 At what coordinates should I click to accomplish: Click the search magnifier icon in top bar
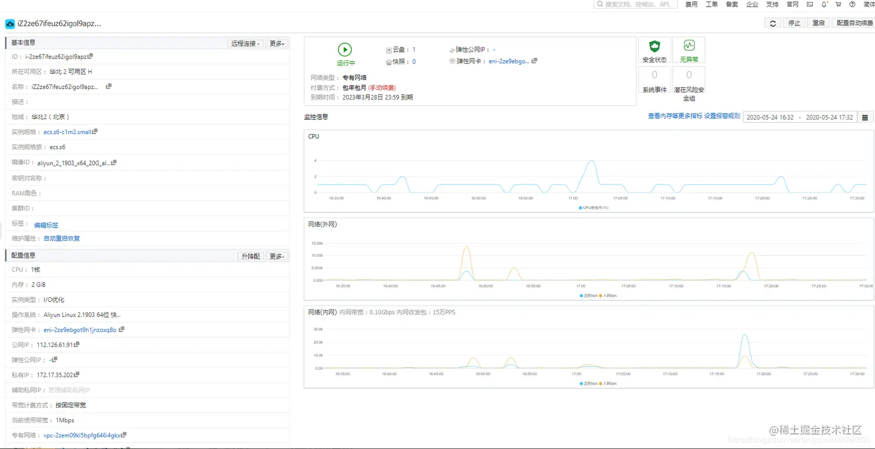click(600, 4)
